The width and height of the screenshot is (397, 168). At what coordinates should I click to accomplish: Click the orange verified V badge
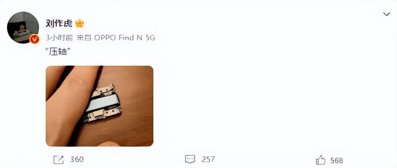click(x=34, y=39)
